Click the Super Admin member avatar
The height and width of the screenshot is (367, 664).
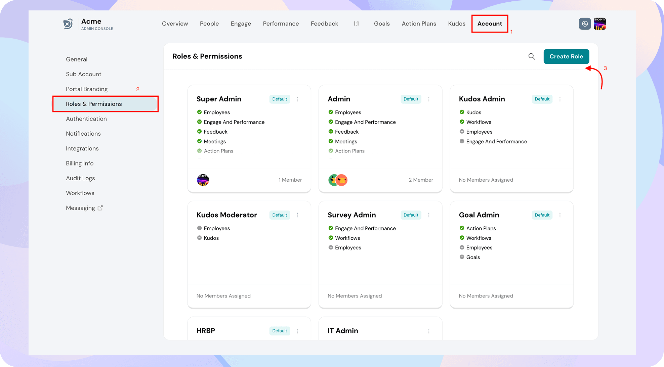(203, 180)
